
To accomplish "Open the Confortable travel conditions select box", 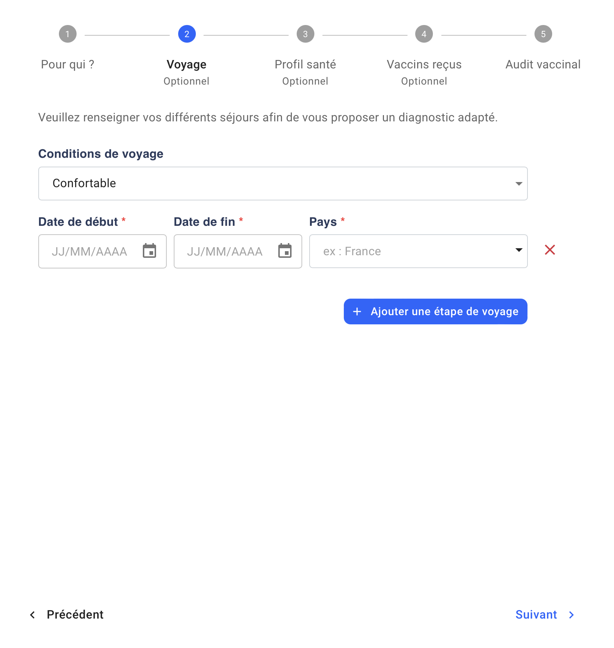I will click(x=283, y=184).
